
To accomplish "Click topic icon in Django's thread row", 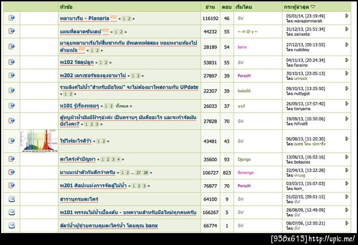I will point(11,159).
